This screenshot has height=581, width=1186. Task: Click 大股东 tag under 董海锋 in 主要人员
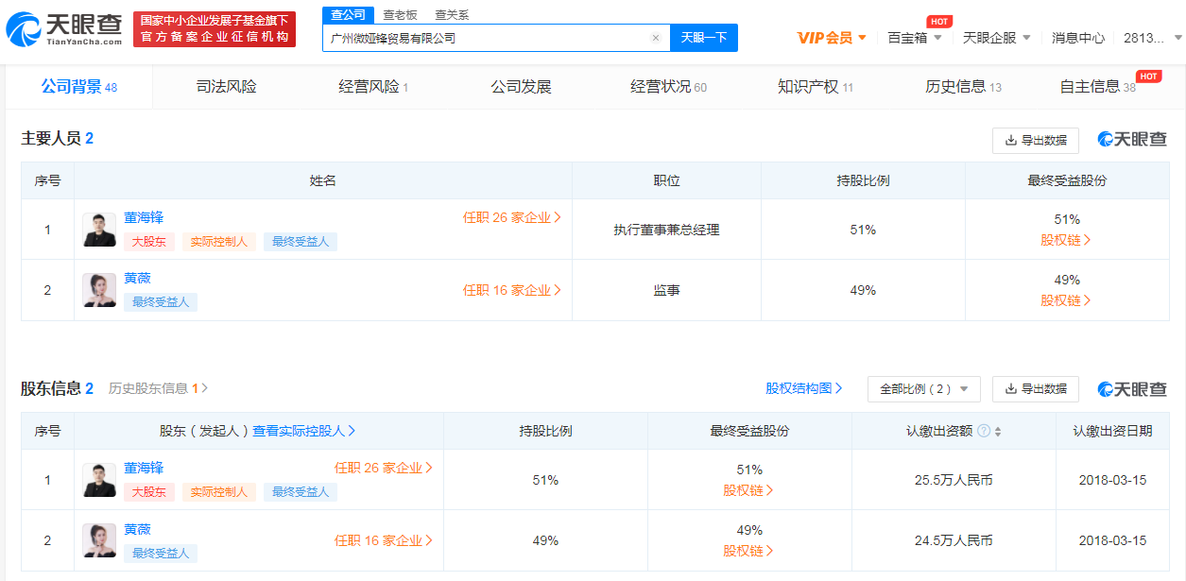[149, 241]
